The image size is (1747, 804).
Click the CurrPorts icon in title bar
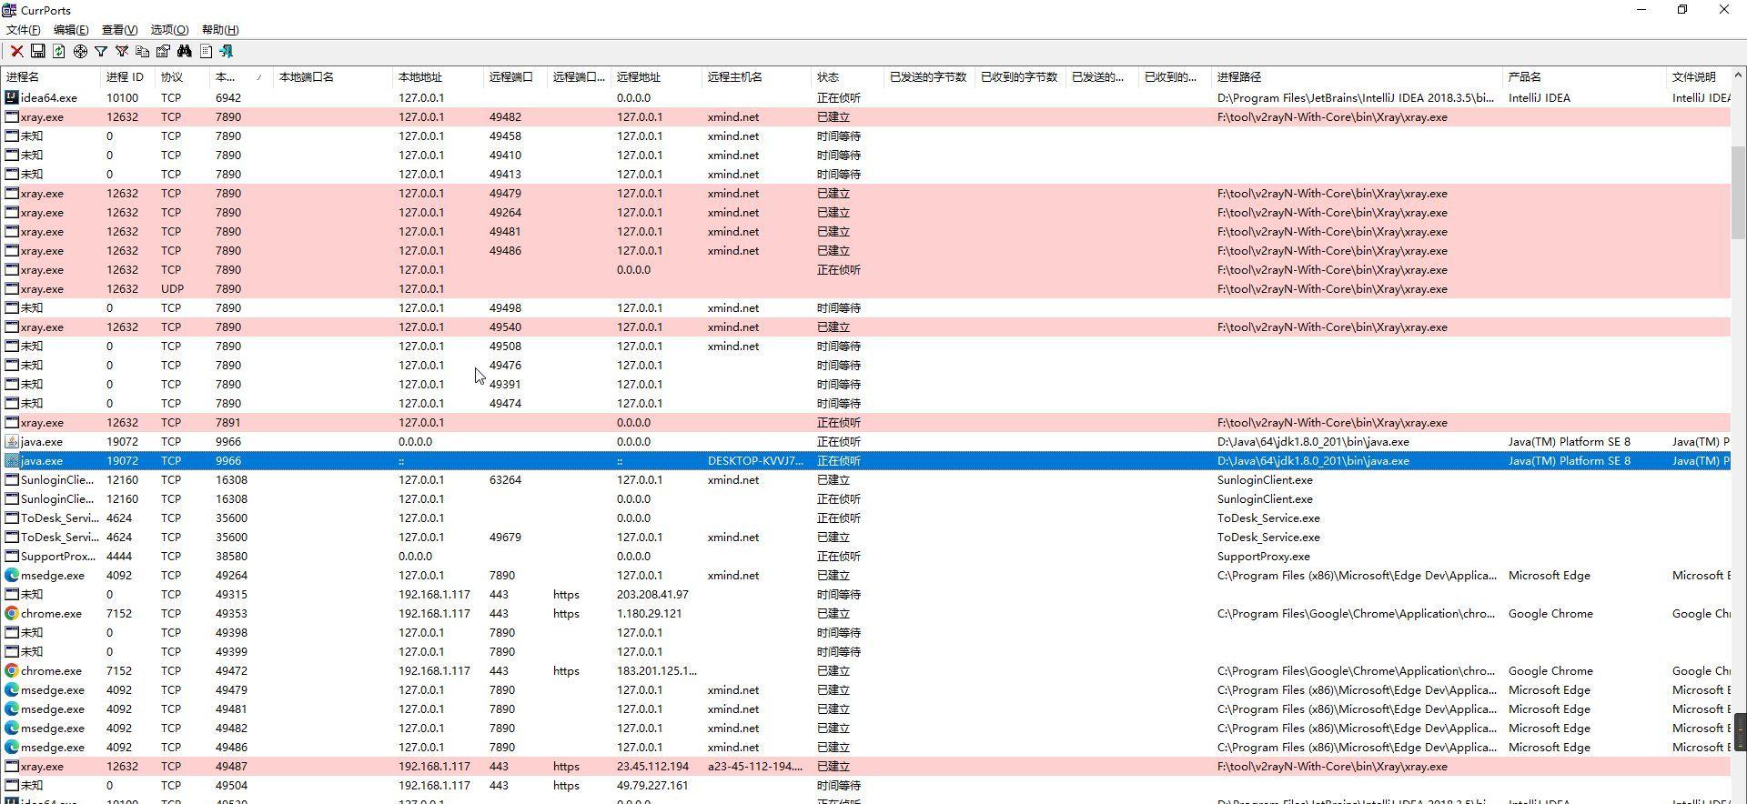point(9,10)
